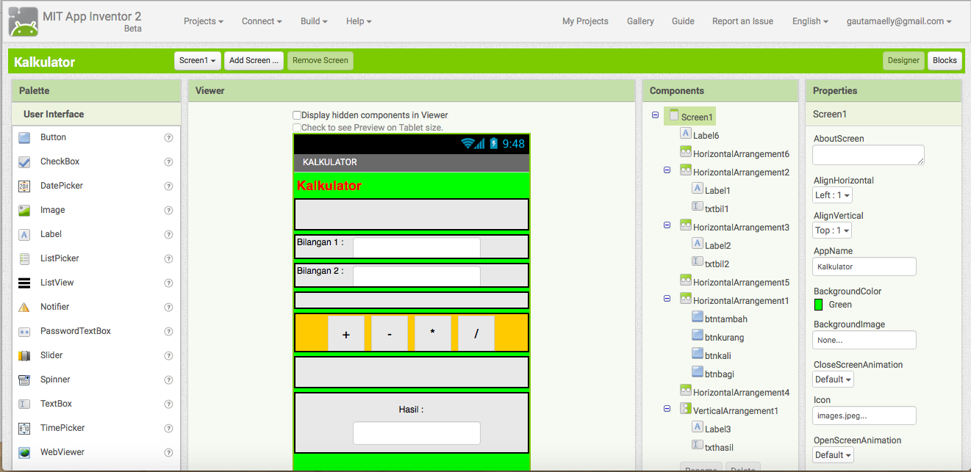Toggle help tooltip for the Notifier component

coord(168,307)
